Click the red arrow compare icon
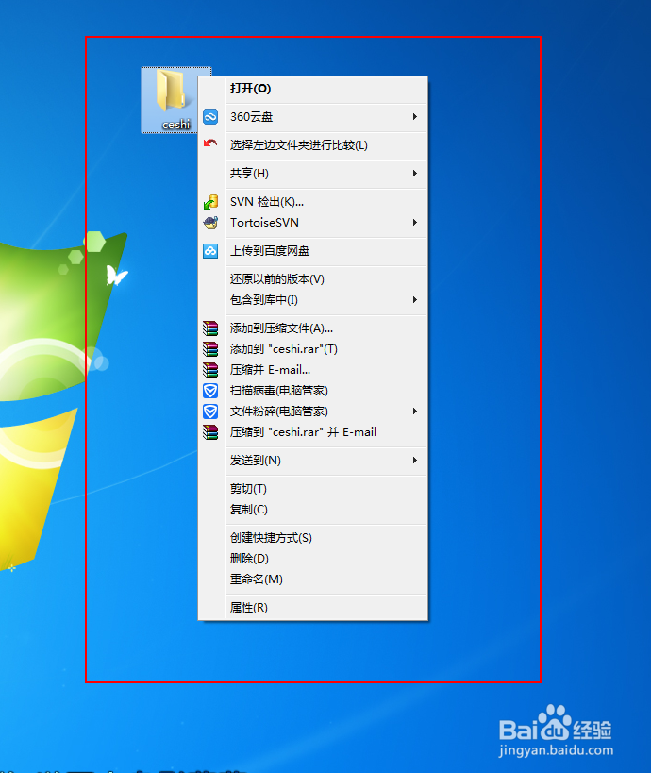Screen dimensions: 651x773 click(x=210, y=144)
